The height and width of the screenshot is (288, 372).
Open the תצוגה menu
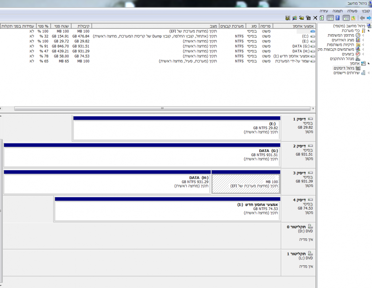(x=338, y=11)
